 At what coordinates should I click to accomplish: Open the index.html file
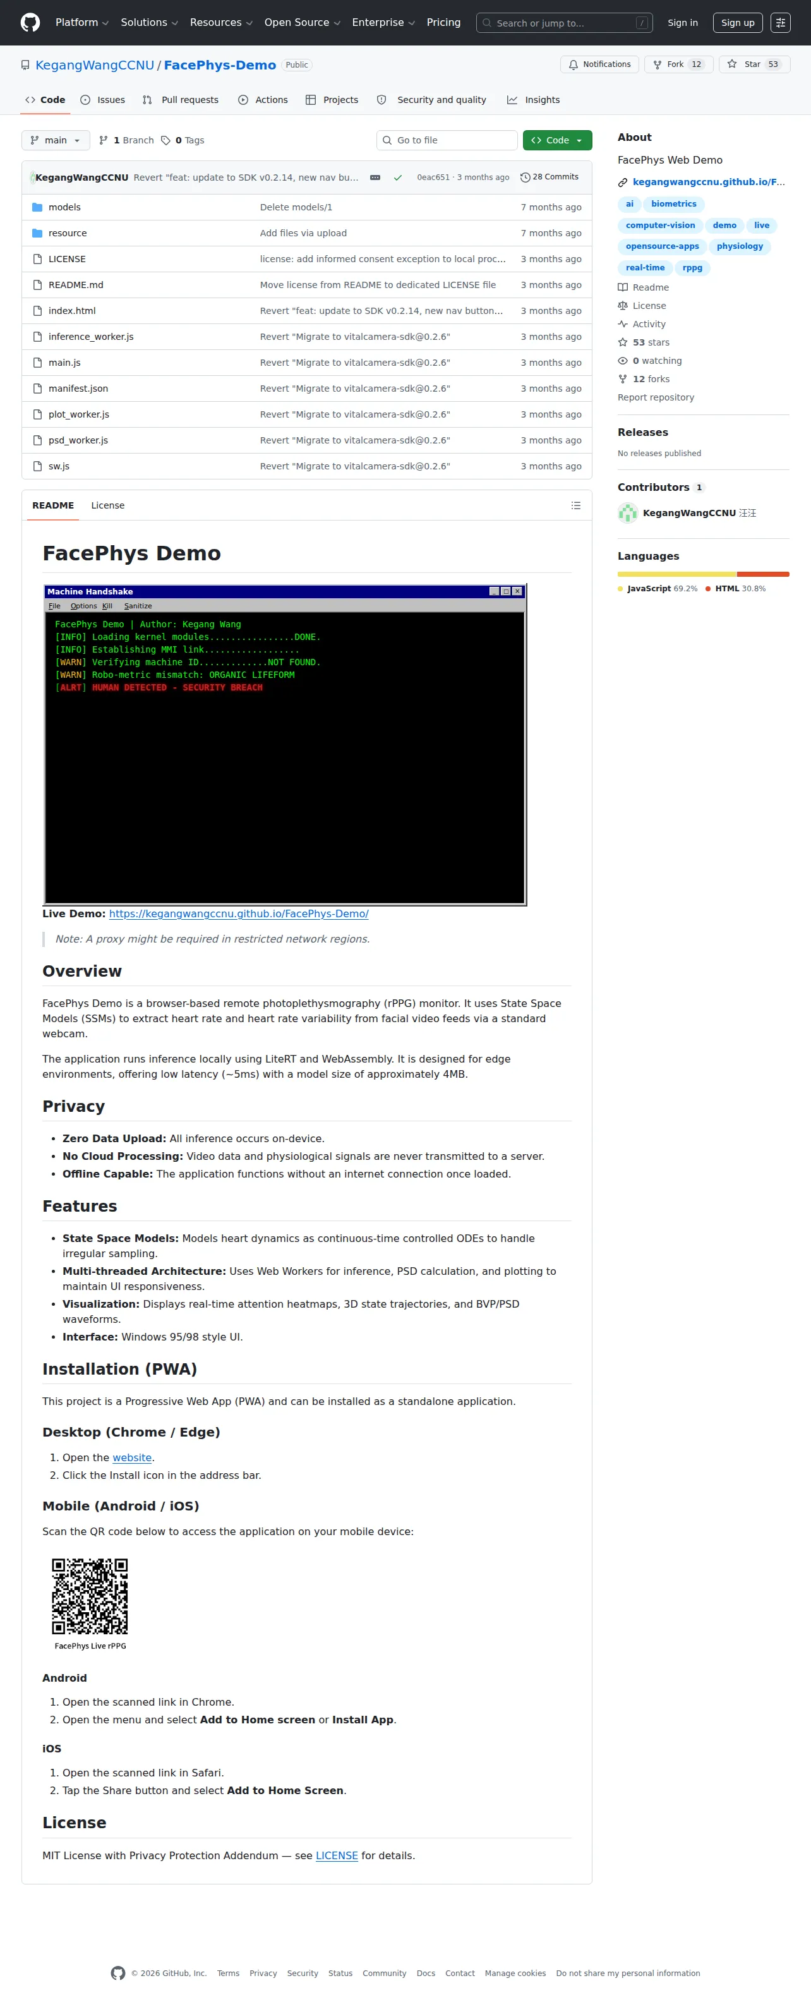[x=71, y=311]
